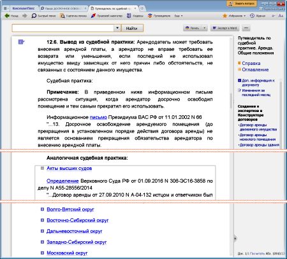Open the main menu hamburger icon

pos(6,8)
